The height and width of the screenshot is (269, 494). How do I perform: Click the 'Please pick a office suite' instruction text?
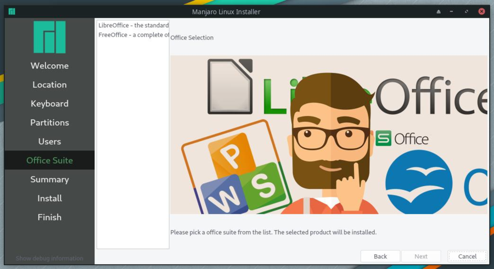pyautogui.click(x=273, y=232)
